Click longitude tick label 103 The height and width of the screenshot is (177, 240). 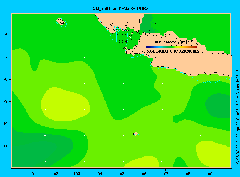[x=77, y=174]
